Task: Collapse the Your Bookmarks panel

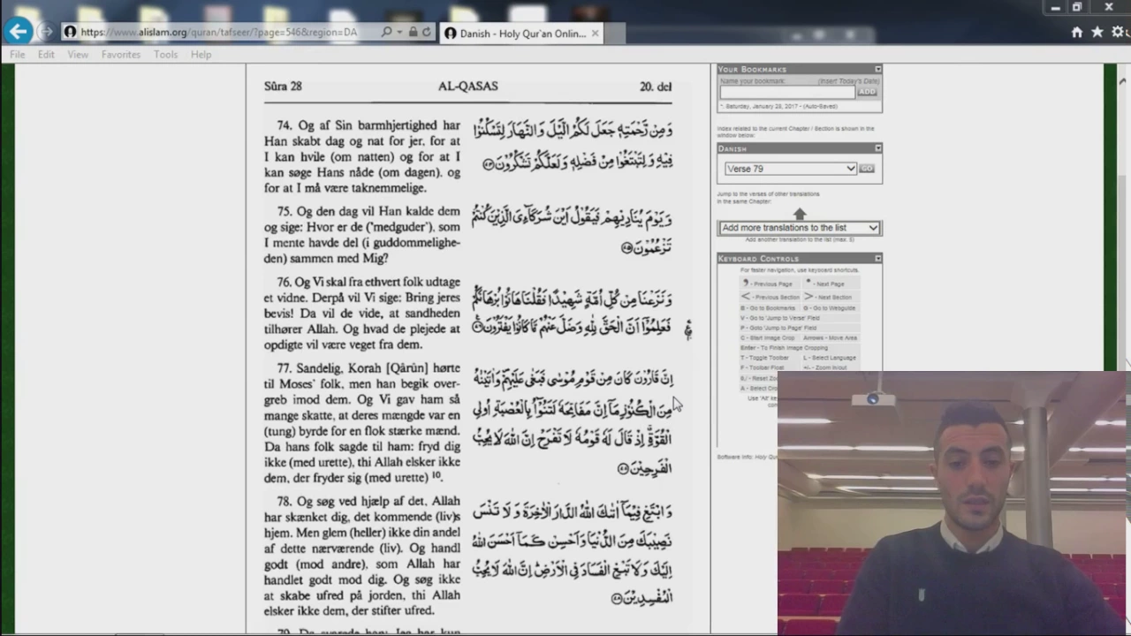Action: 877,69
